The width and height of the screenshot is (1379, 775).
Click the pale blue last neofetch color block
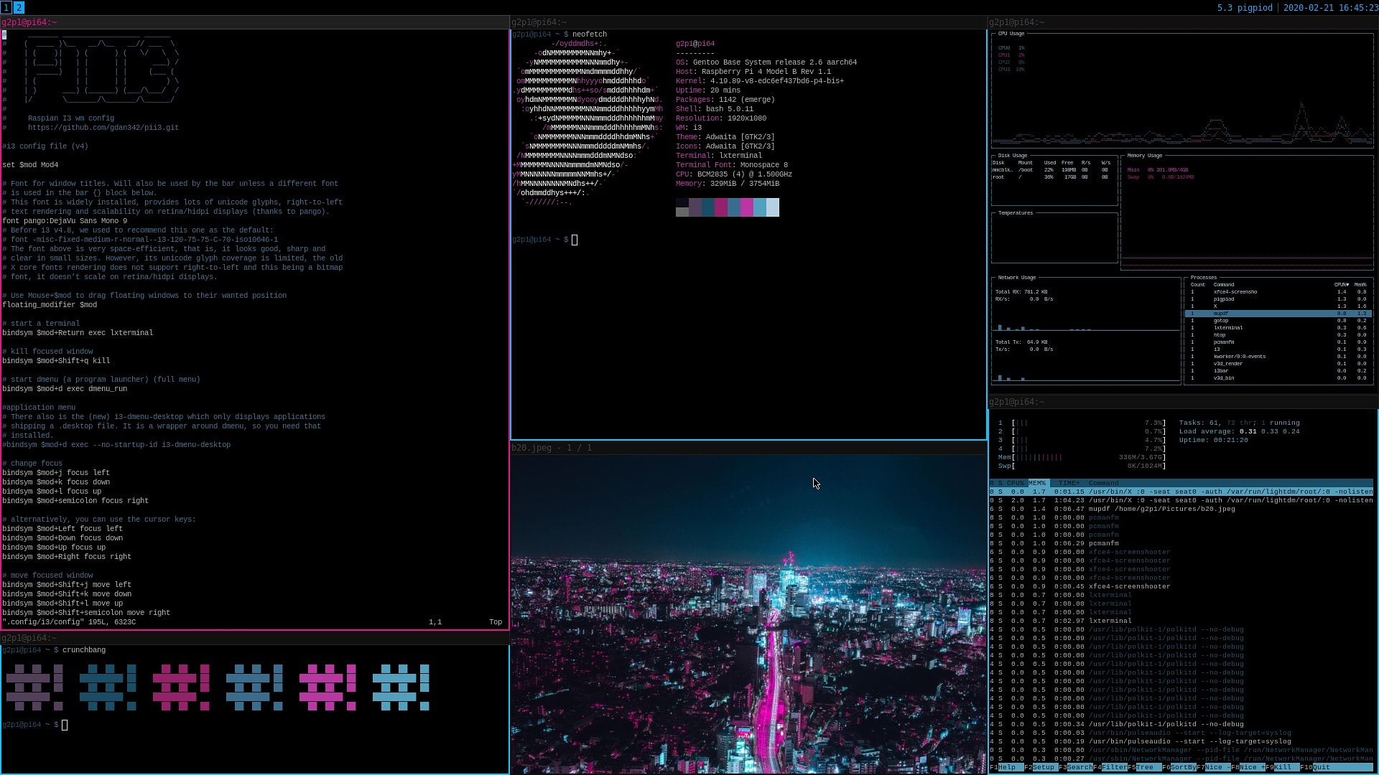pyautogui.click(x=773, y=207)
